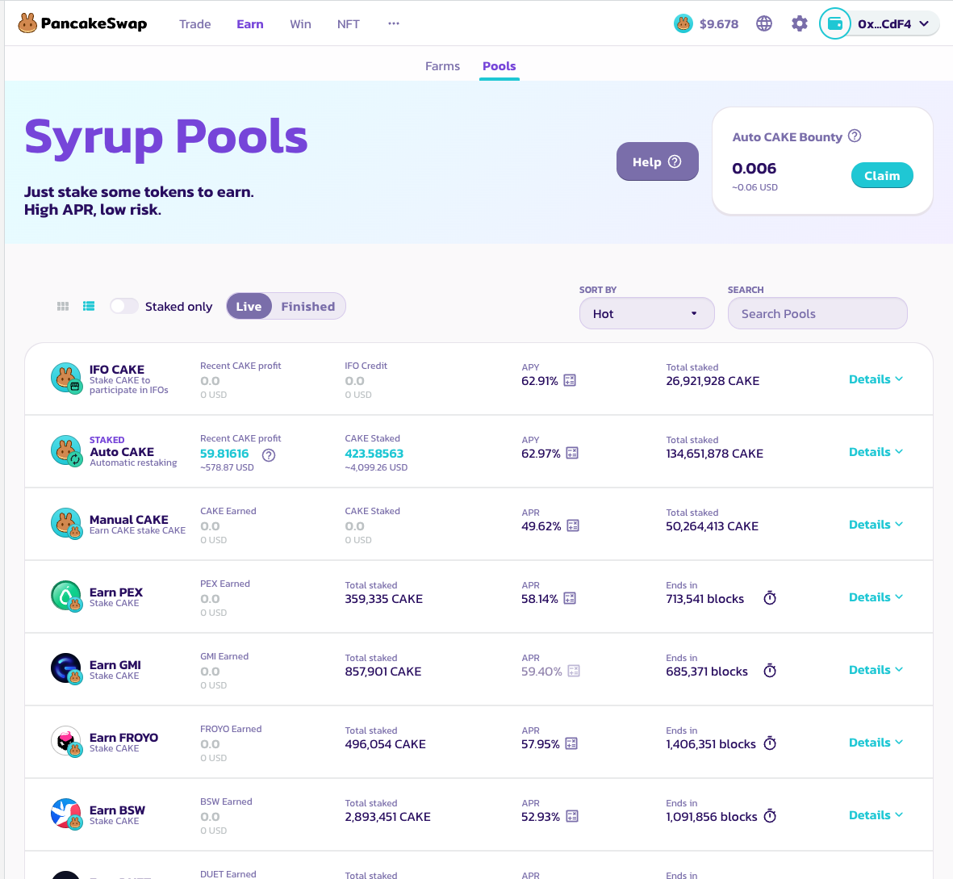Open ROI calculator for IFO CAKE APY
Screen dimensions: 953x879
tap(570, 380)
